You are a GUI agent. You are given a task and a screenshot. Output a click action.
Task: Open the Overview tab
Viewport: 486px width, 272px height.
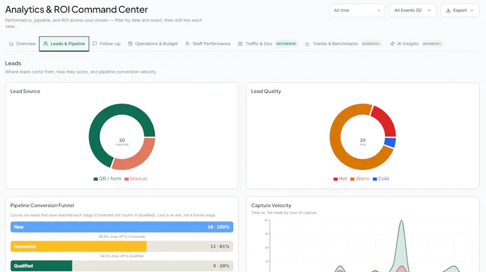[x=22, y=44]
